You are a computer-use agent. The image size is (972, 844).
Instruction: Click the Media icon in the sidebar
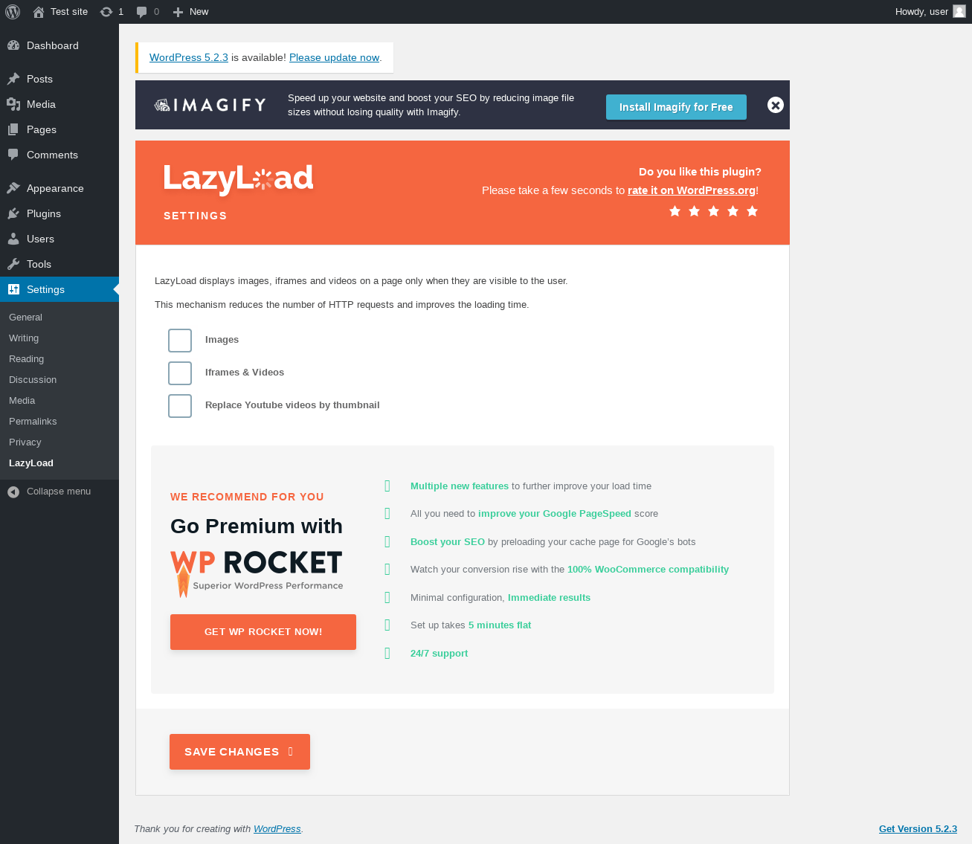click(13, 104)
